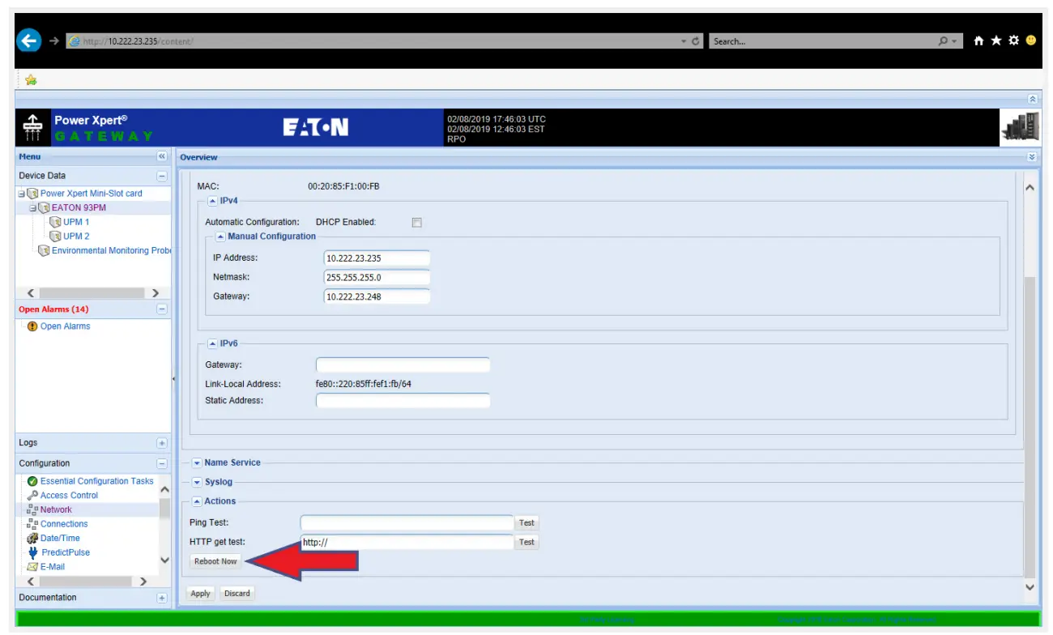Image resolution: width=1053 pixels, height=635 pixels.
Task: Click the Eaton logo in the header
Action: (x=316, y=128)
